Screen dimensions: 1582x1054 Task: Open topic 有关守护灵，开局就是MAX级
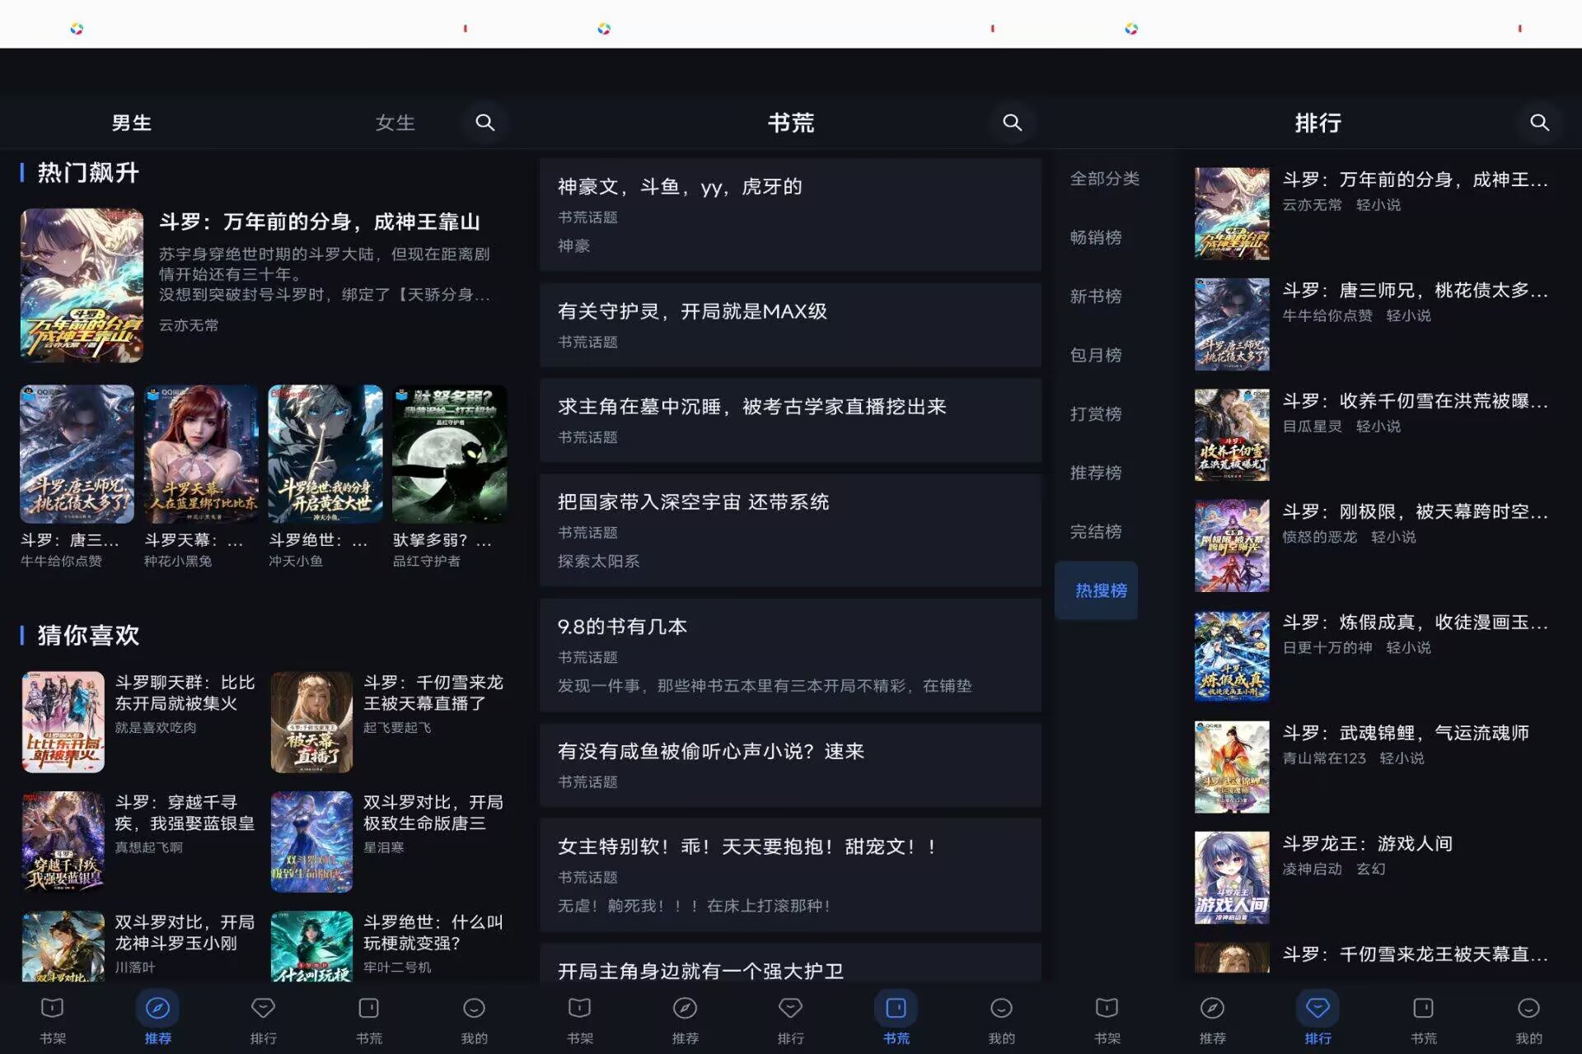(x=790, y=324)
